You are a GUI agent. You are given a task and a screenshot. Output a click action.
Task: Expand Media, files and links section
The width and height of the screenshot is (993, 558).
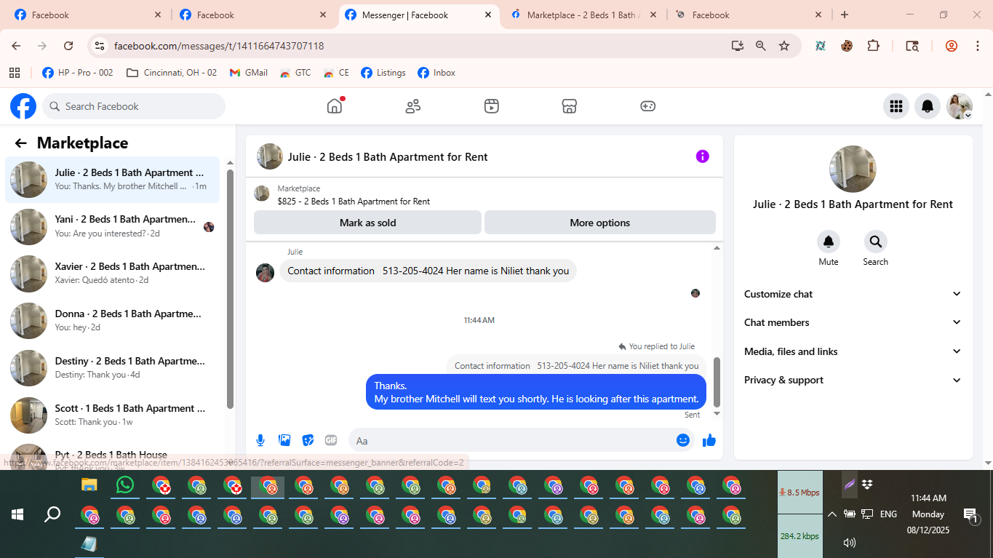(853, 351)
